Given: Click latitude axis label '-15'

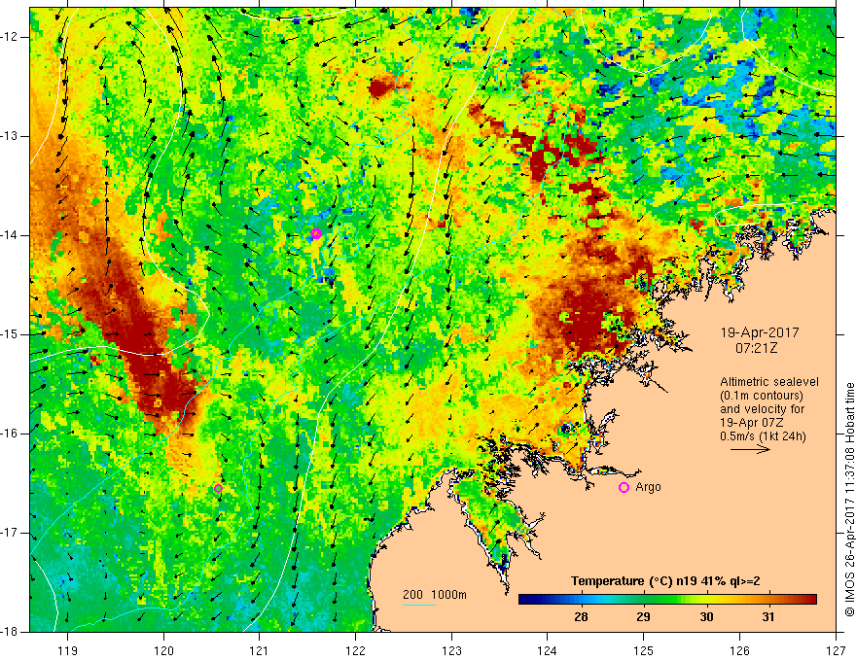Looking at the screenshot, I should click(11, 334).
